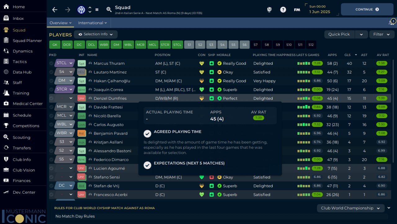Viewport: 397px width, 224px height.
Task: Open the arrow next to Quick Pick
Action: click(361, 34)
